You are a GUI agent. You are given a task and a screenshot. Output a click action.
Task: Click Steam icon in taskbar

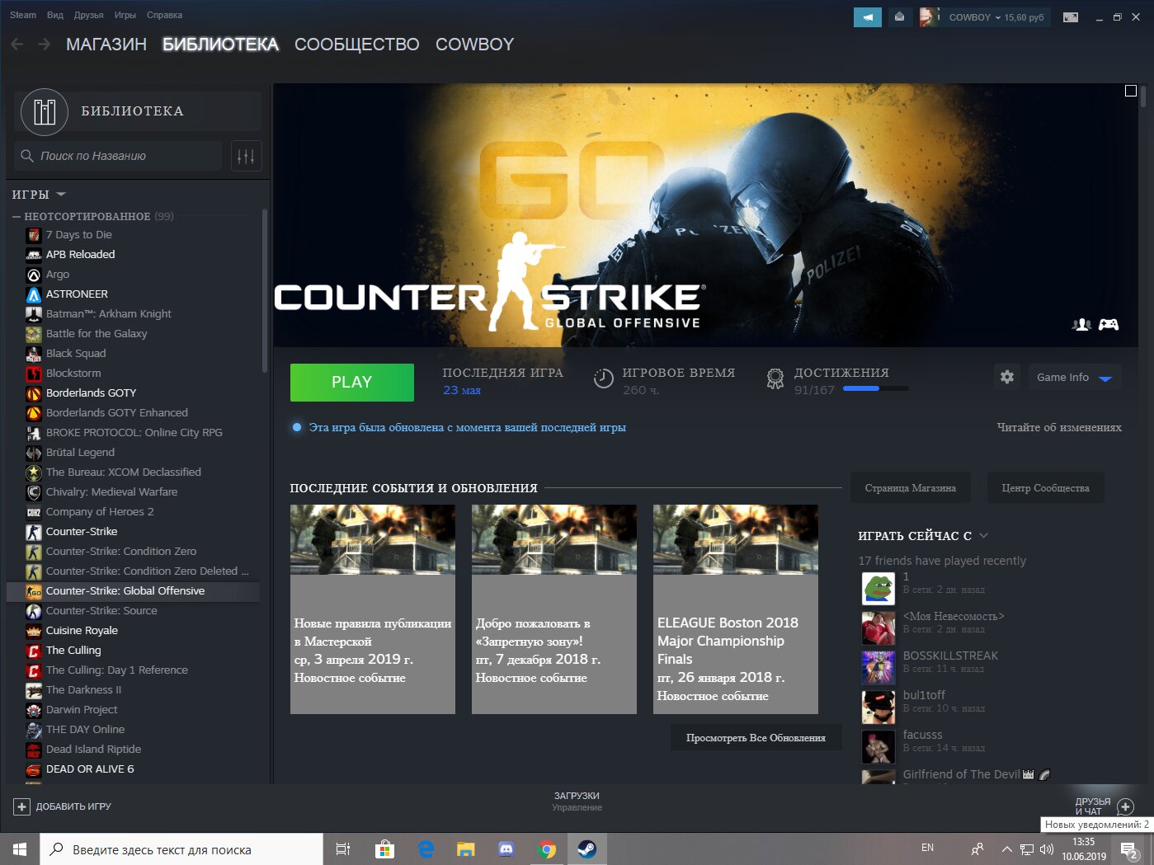587,849
